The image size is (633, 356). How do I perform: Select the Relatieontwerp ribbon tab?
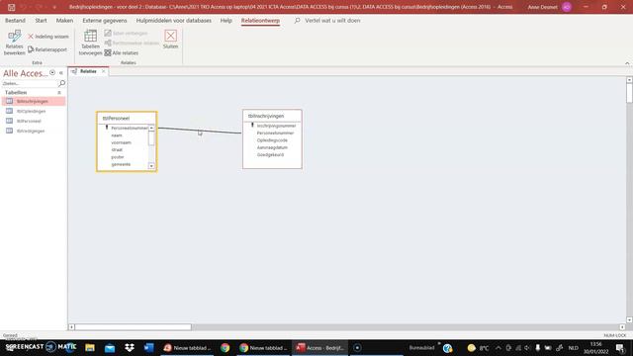(260, 20)
